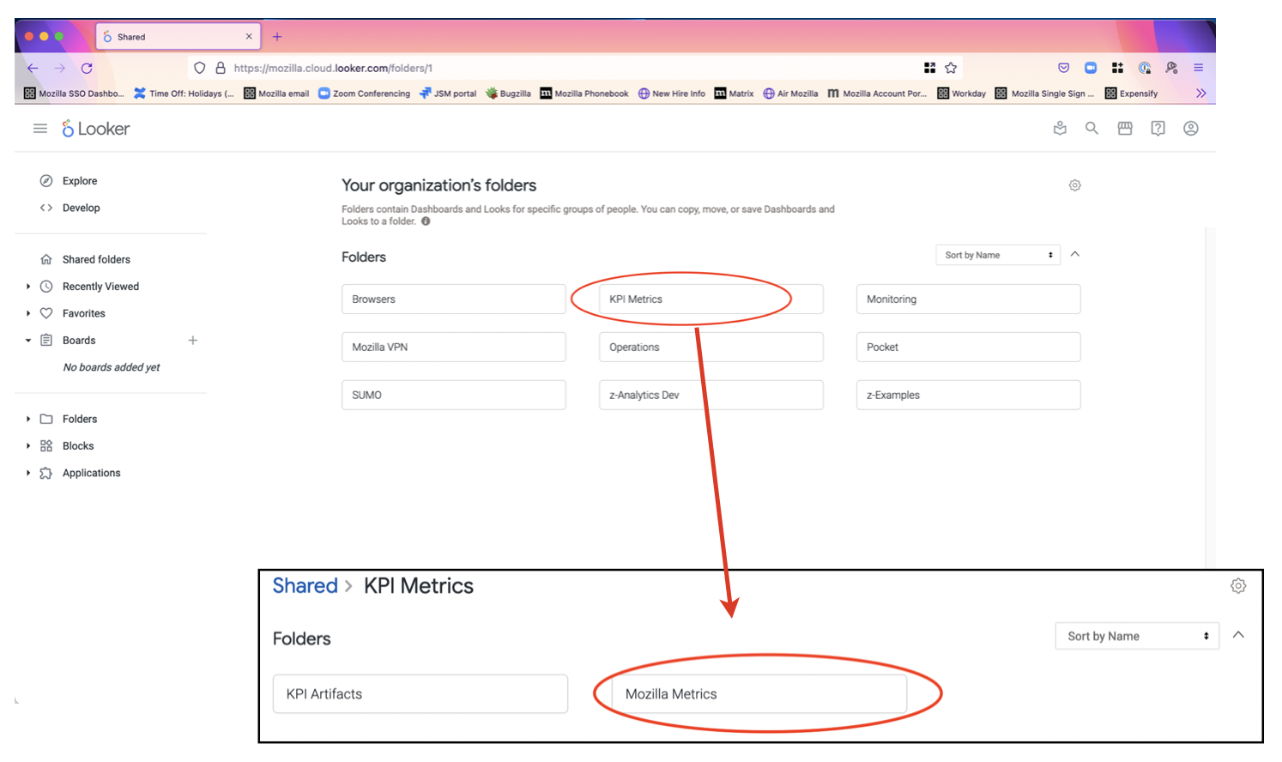
Task: Collapse the Folders list with the chevron
Action: [x=1075, y=255]
